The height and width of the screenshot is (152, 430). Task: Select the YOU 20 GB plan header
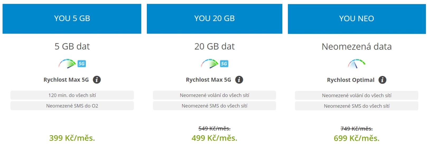[214, 18]
